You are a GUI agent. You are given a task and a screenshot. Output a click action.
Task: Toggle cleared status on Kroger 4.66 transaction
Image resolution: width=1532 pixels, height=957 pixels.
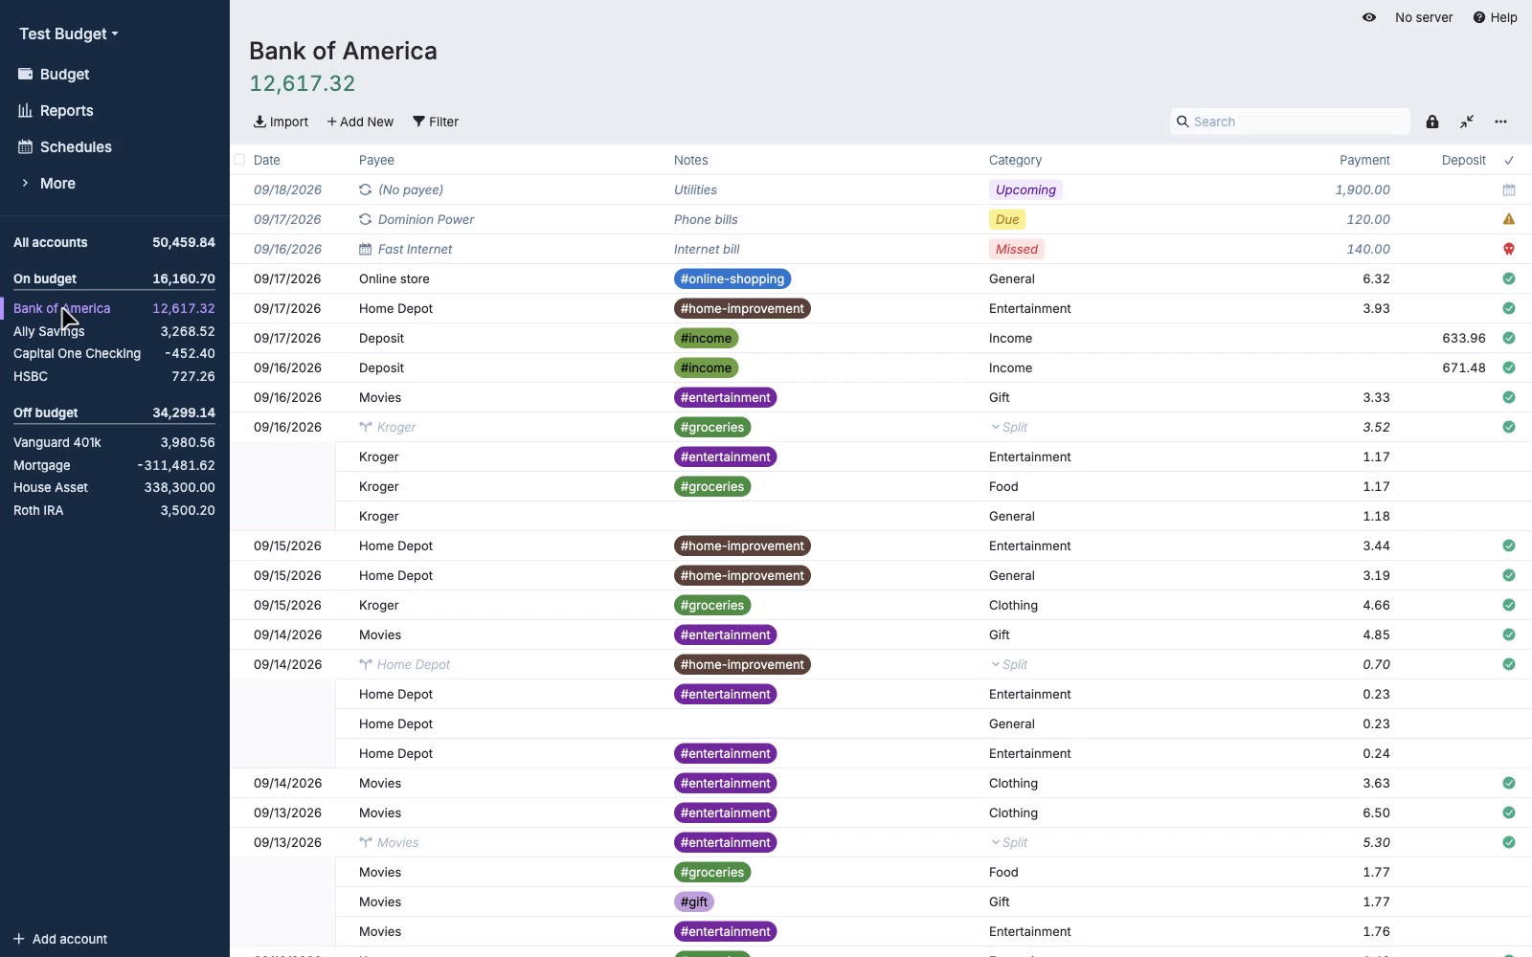click(x=1509, y=605)
